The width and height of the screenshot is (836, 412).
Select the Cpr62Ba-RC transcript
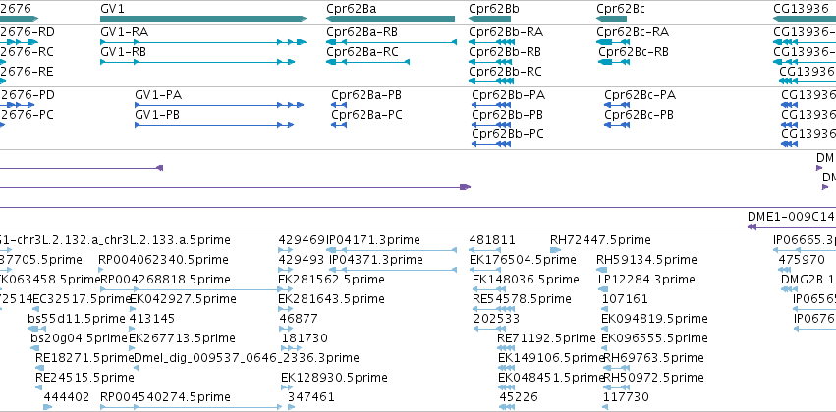tap(367, 62)
